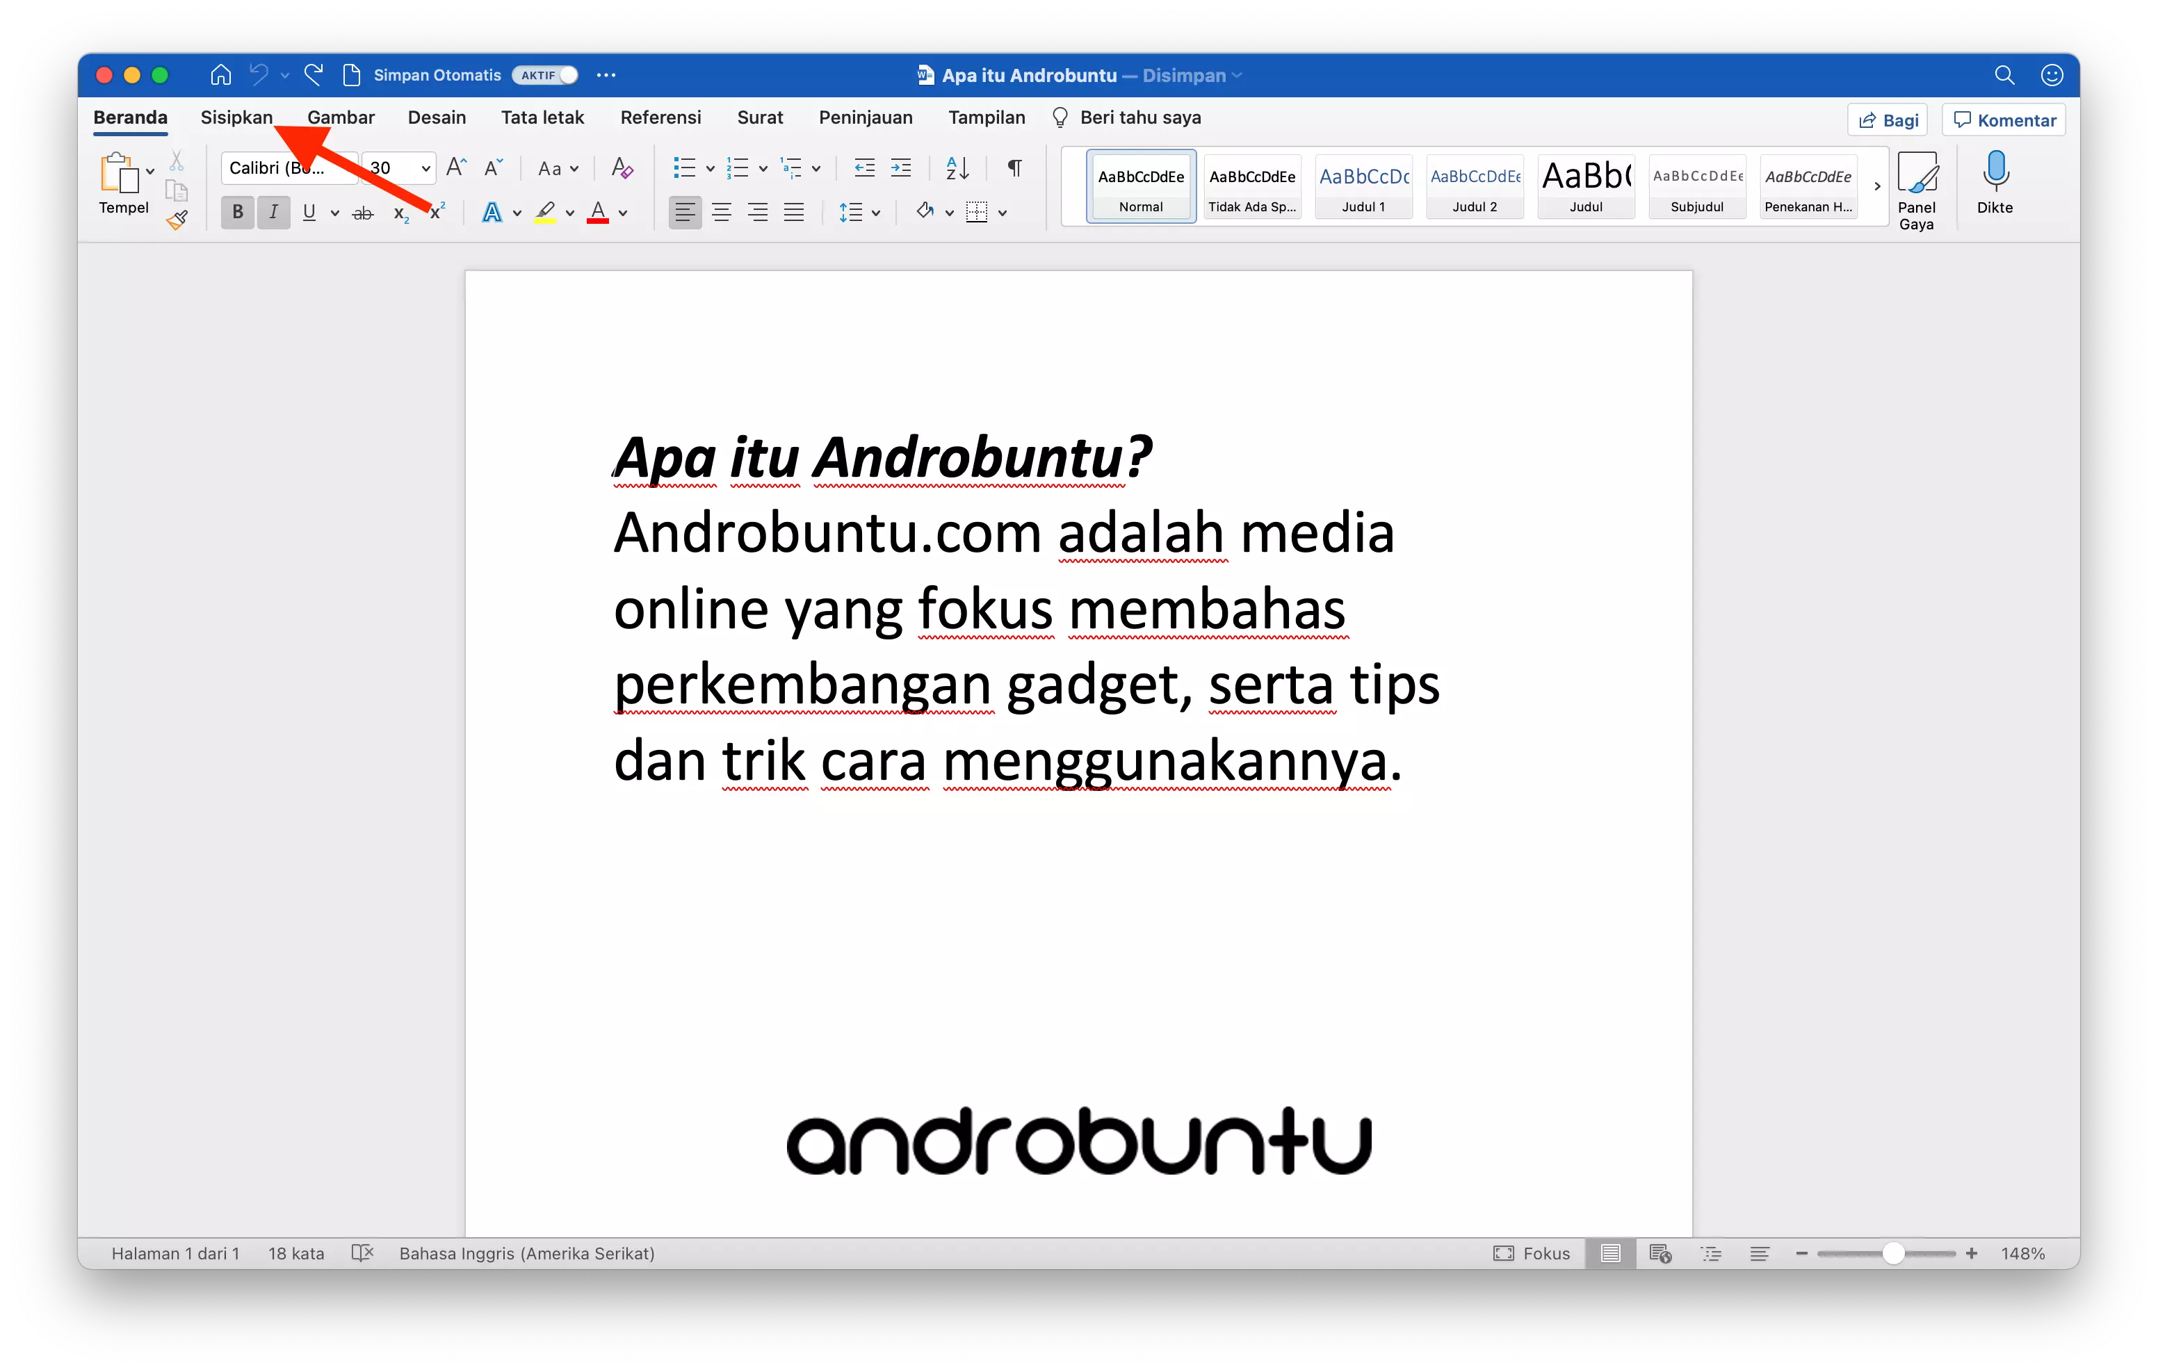Switch to the Sisipkan ribbon tab
Viewport: 2158px width, 1372px height.
pyautogui.click(x=236, y=117)
